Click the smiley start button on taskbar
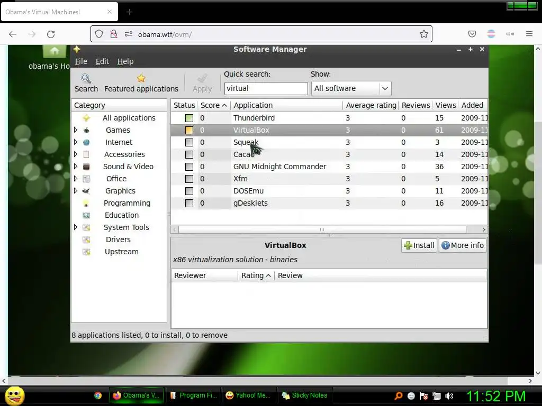 pos(14,395)
